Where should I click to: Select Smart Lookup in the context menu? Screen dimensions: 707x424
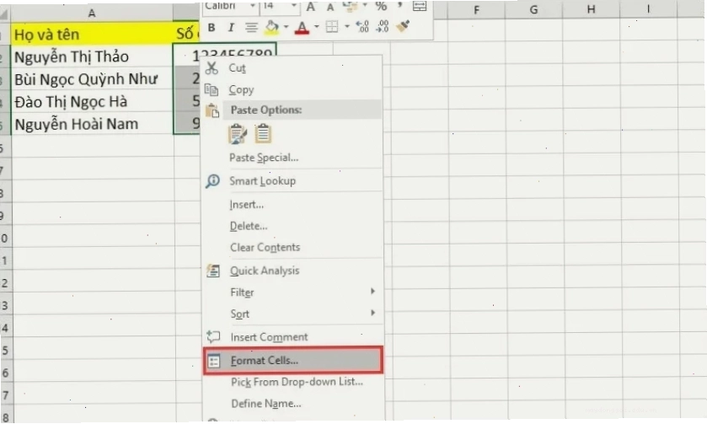tap(292, 181)
